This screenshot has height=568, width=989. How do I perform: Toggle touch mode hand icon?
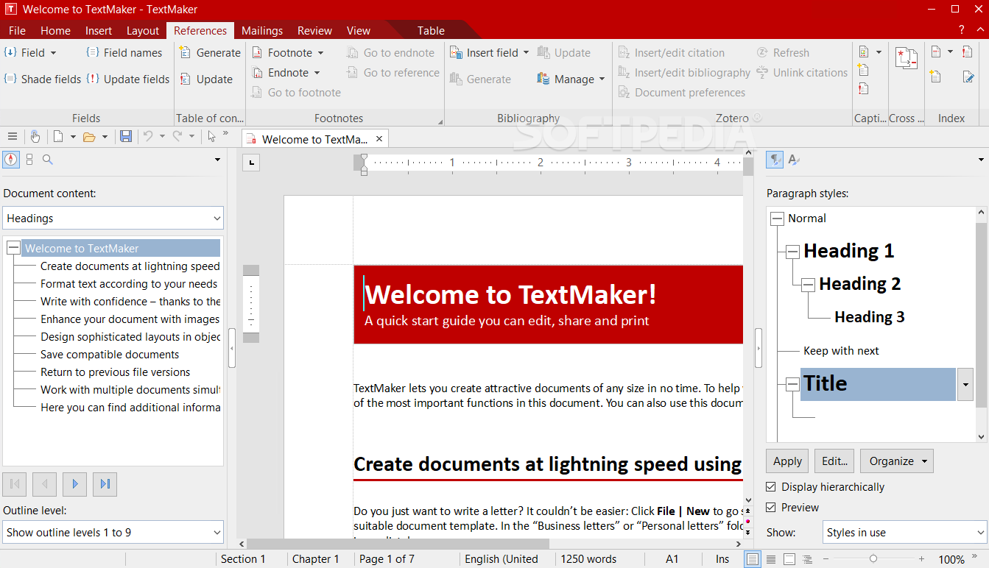35,137
